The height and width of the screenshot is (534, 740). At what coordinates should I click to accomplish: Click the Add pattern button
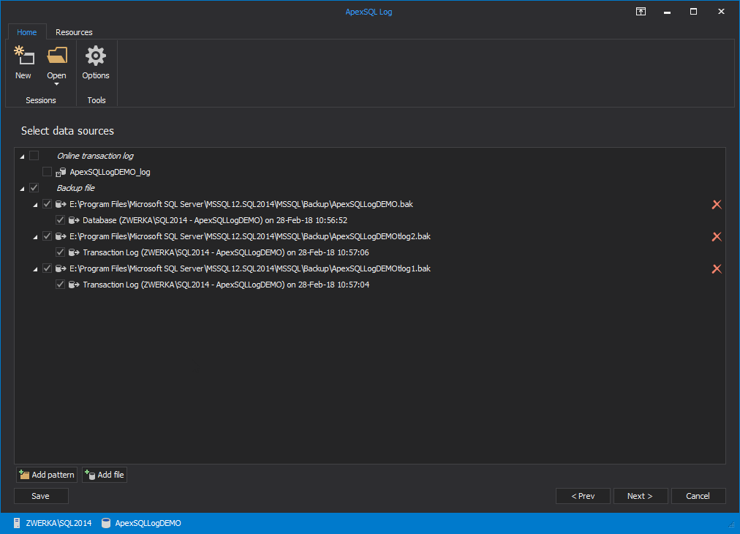[x=46, y=474]
